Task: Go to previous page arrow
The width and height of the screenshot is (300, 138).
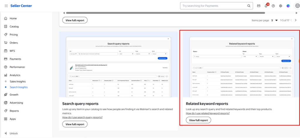Action: point(291,20)
